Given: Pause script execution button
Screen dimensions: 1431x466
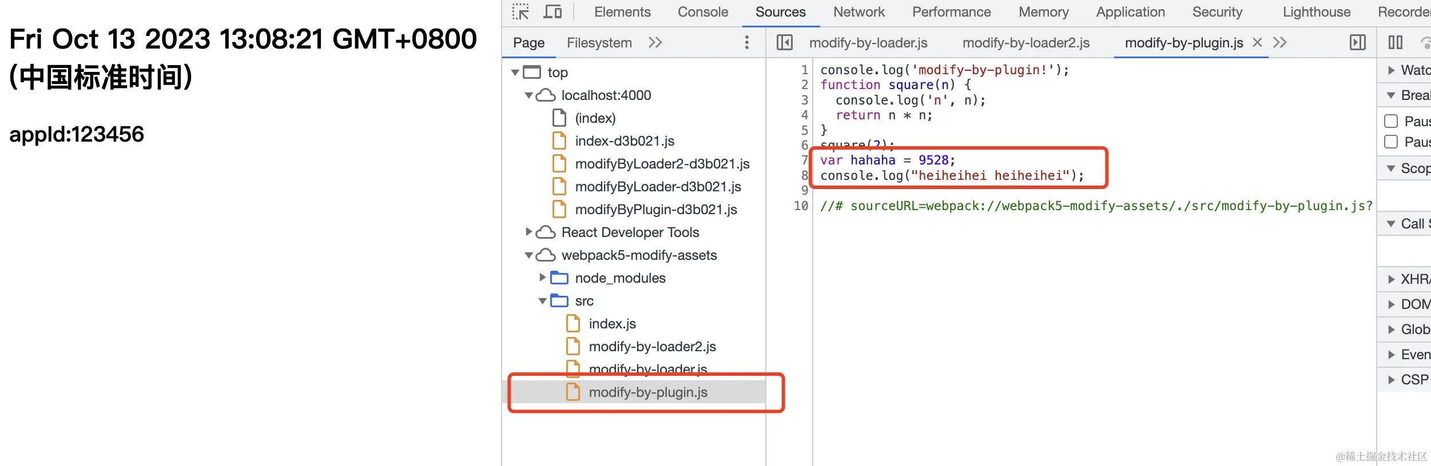Looking at the screenshot, I should (x=1396, y=42).
